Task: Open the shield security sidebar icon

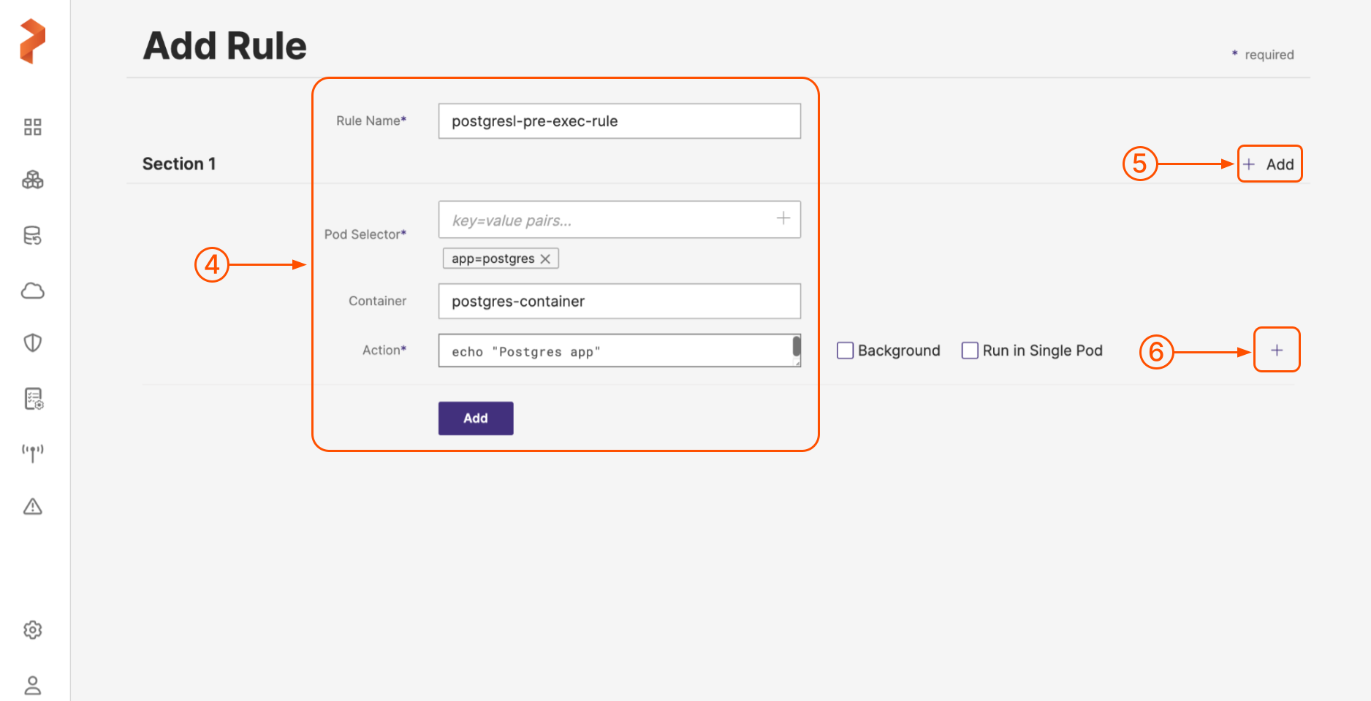Action: tap(33, 342)
